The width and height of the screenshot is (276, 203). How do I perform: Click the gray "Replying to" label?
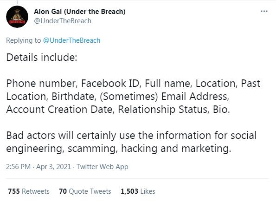point(23,40)
